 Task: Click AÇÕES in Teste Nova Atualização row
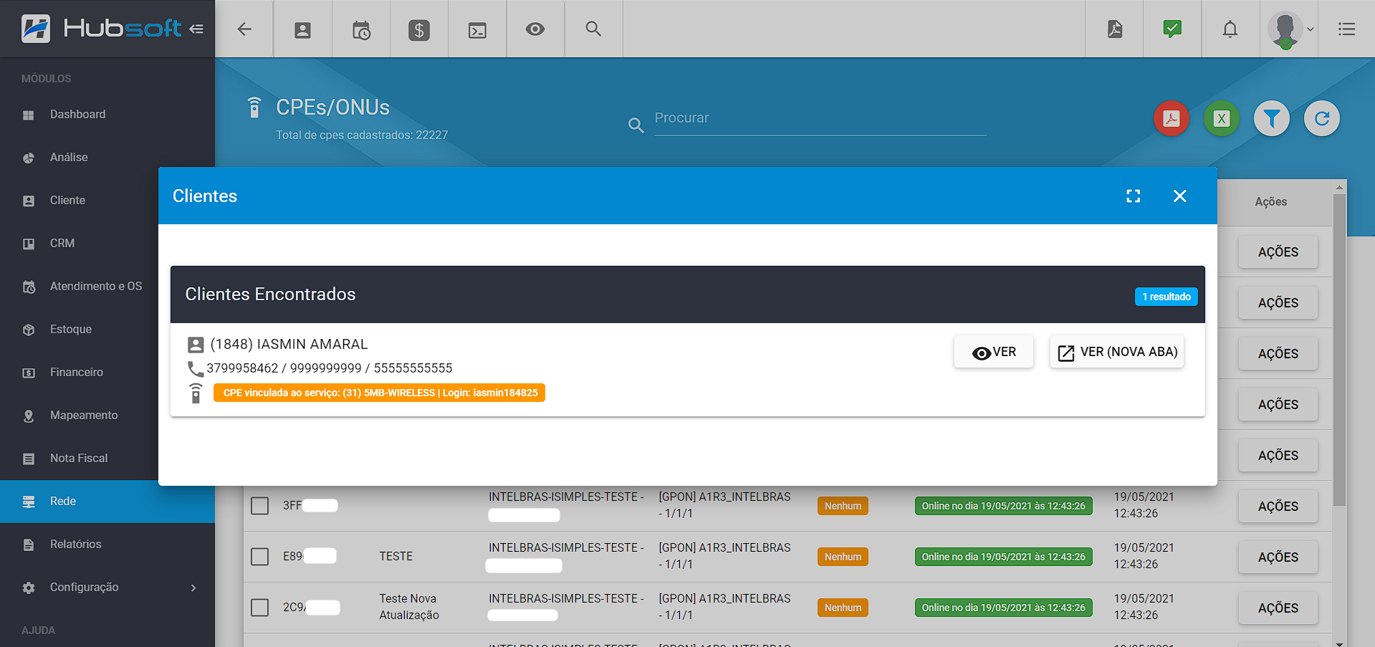[x=1278, y=608]
